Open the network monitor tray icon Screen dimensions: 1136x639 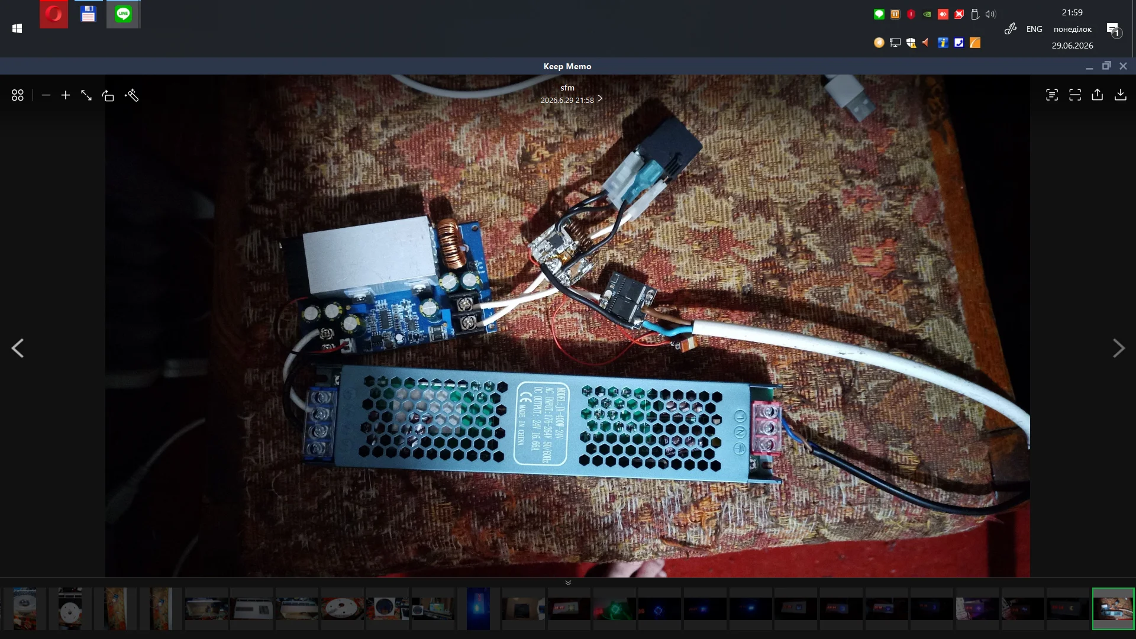point(895,43)
